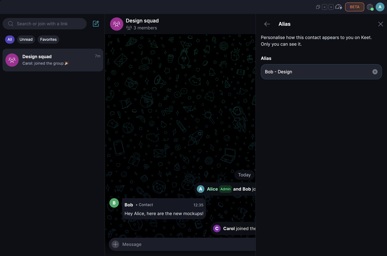Focus the Alias input field
The width and height of the screenshot is (387, 256).
tap(321, 72)
